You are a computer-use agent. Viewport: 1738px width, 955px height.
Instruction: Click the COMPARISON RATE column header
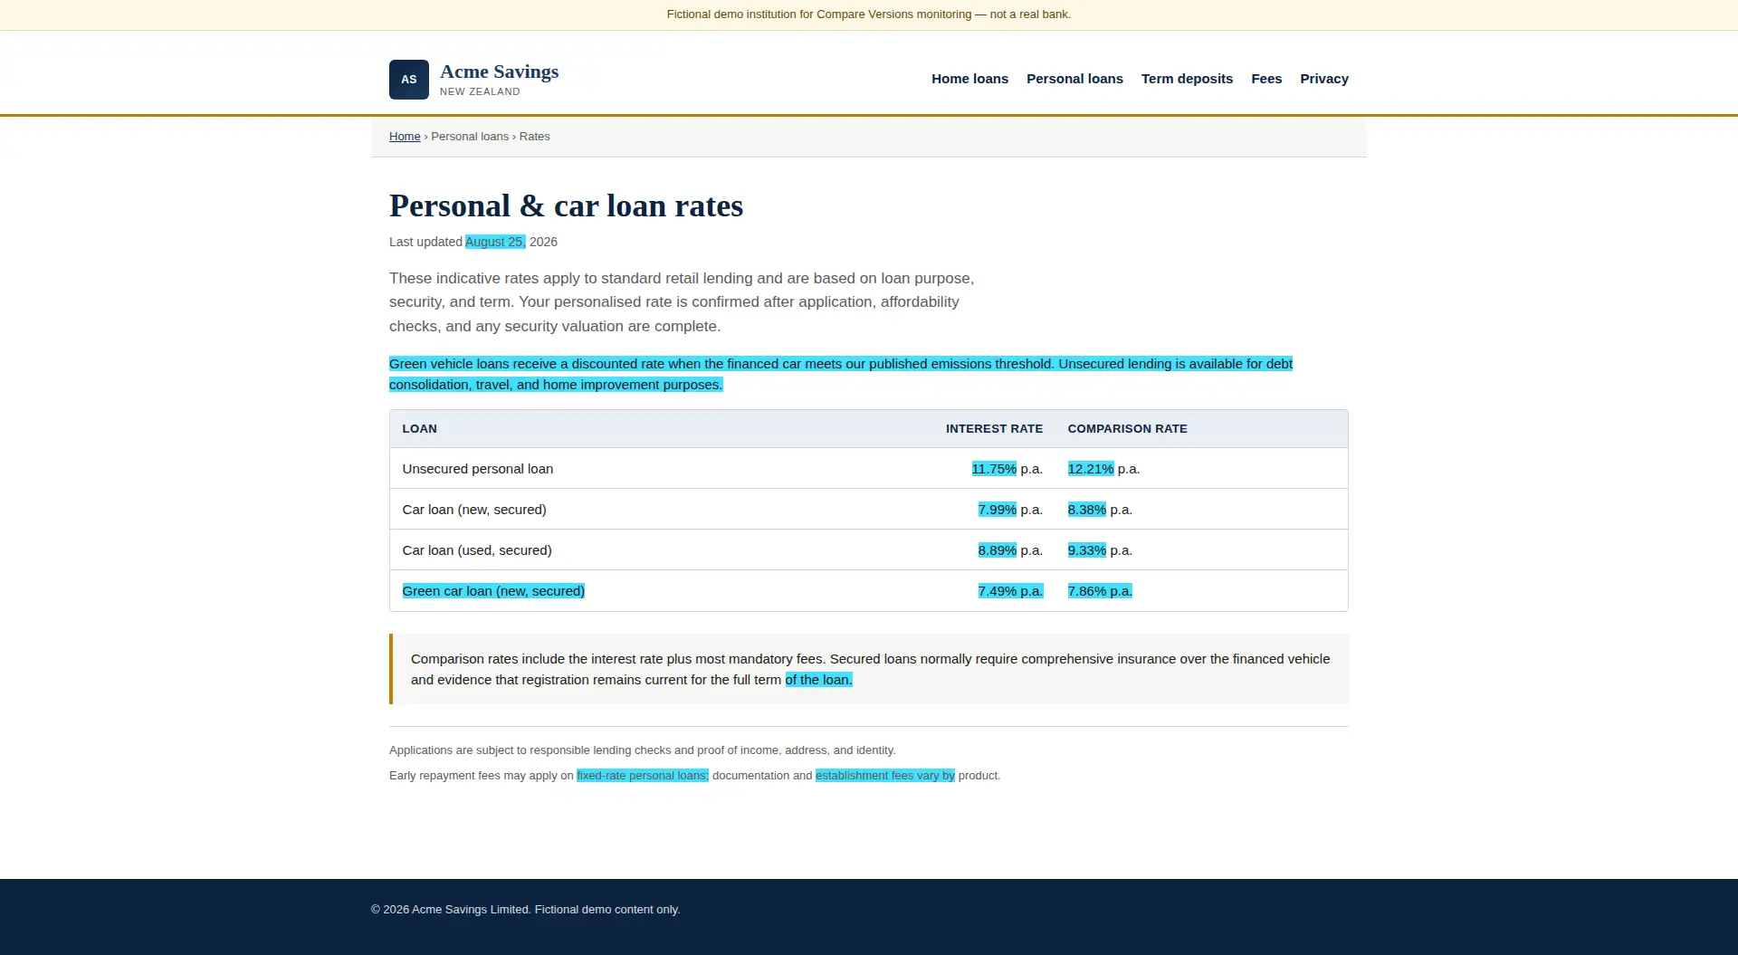tap(1127, 429)
